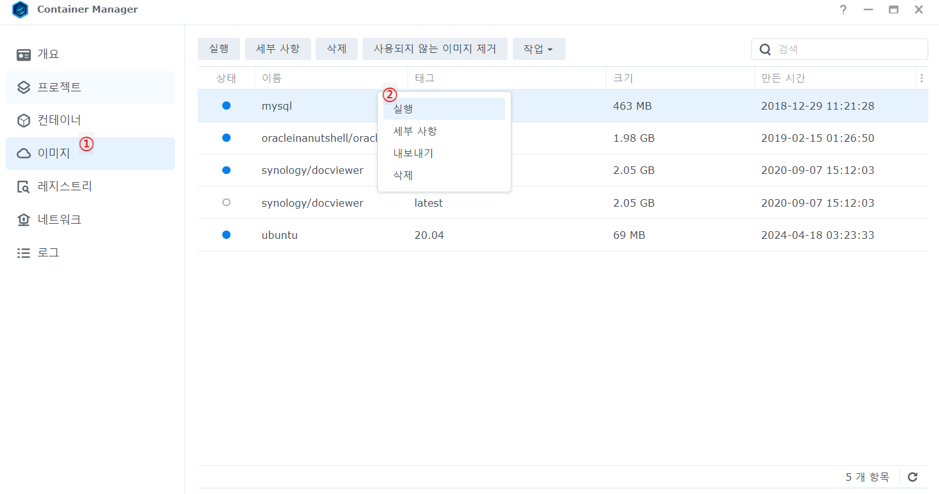Screen dimensions: 939x494
Task: Click date 2024-04-18 03:23:33
Action: click(817, 235)
